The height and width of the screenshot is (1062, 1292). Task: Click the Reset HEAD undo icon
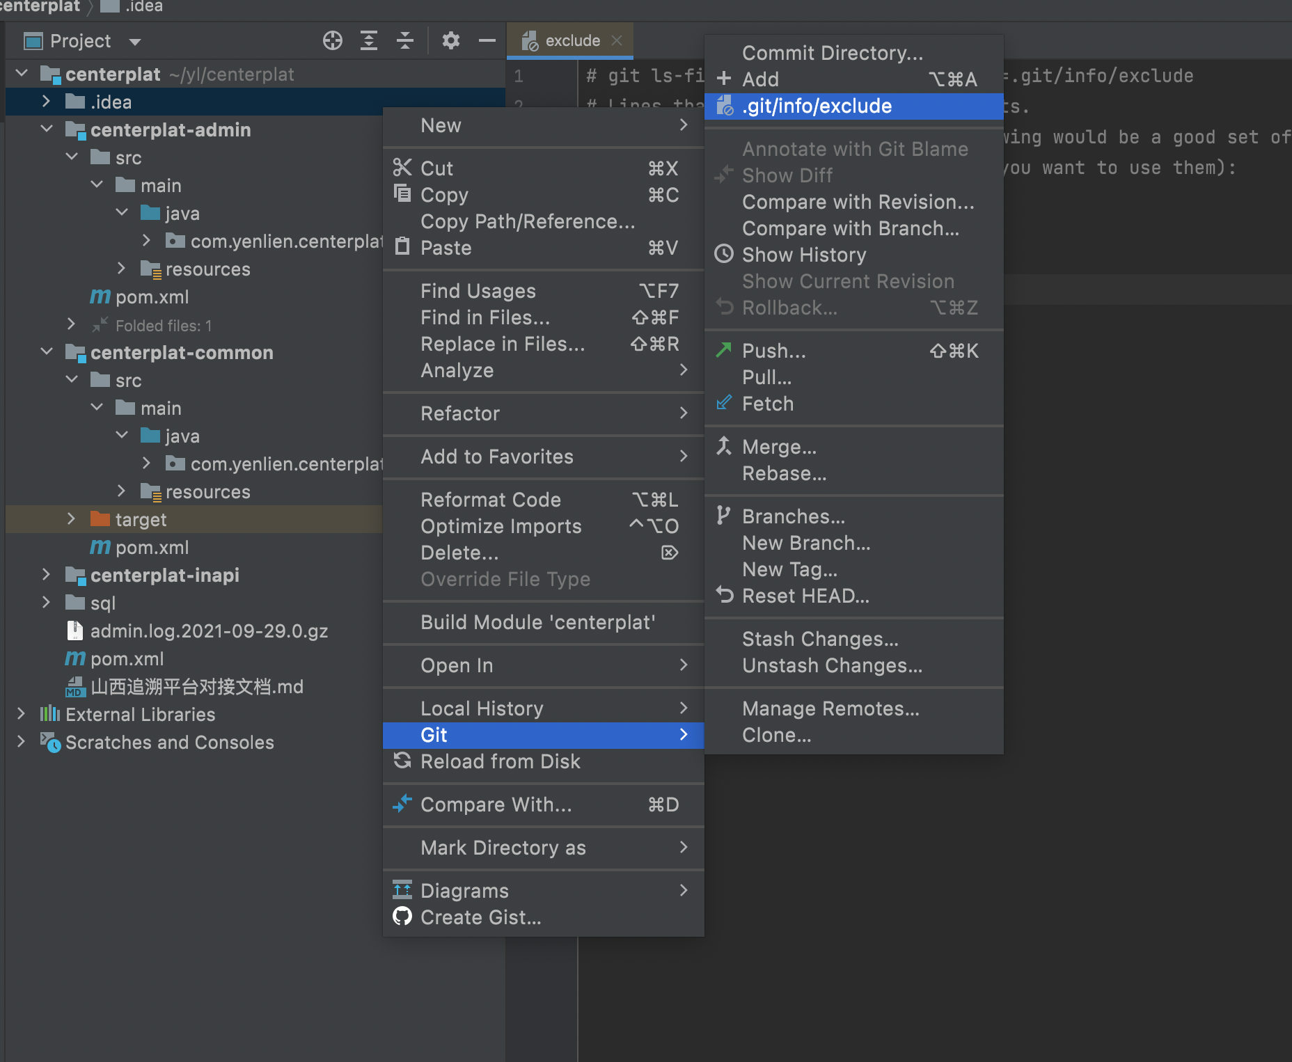click(x=725, y=594)
